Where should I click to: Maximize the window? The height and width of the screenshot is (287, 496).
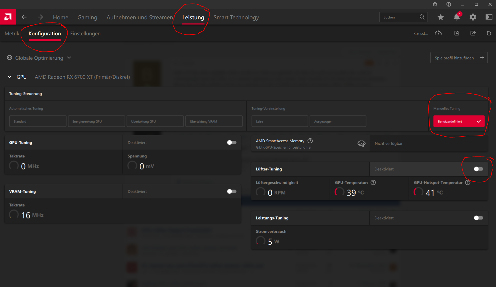(x=476, y=4)
